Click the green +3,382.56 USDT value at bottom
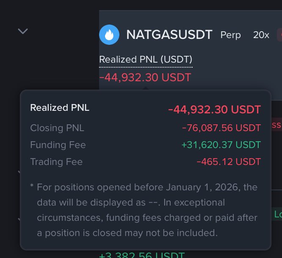 tap(142, 255)
